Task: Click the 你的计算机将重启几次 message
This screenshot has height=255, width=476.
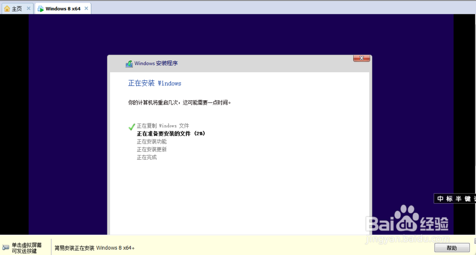Action: point(179,103)
